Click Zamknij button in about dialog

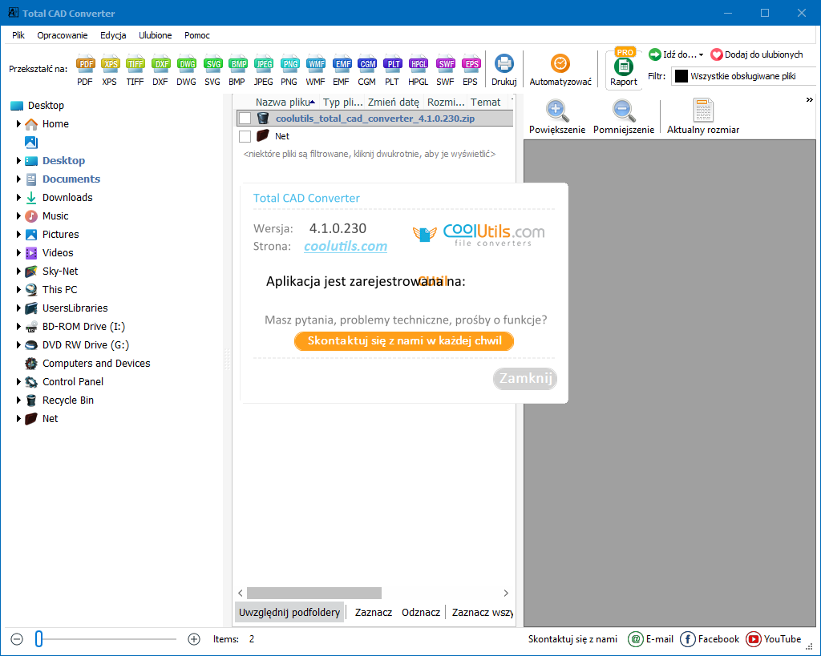(x=525, y=378)
